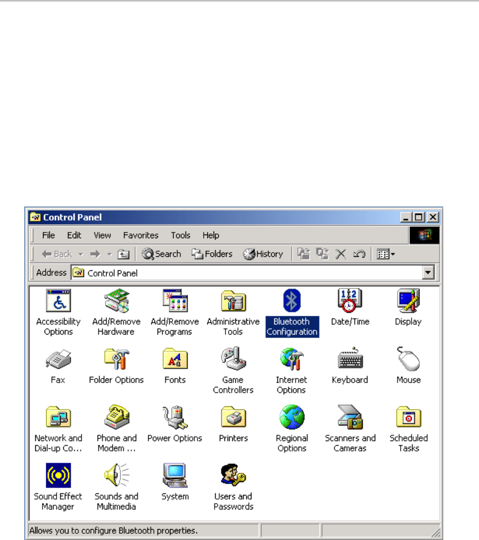Open the File menu
Screen dimensions: 479x540
(x=48, y=235)
